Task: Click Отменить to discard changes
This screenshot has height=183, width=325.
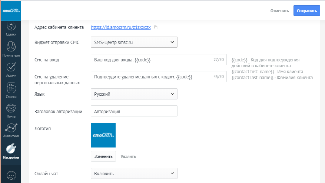Action: tap(279, 11)
